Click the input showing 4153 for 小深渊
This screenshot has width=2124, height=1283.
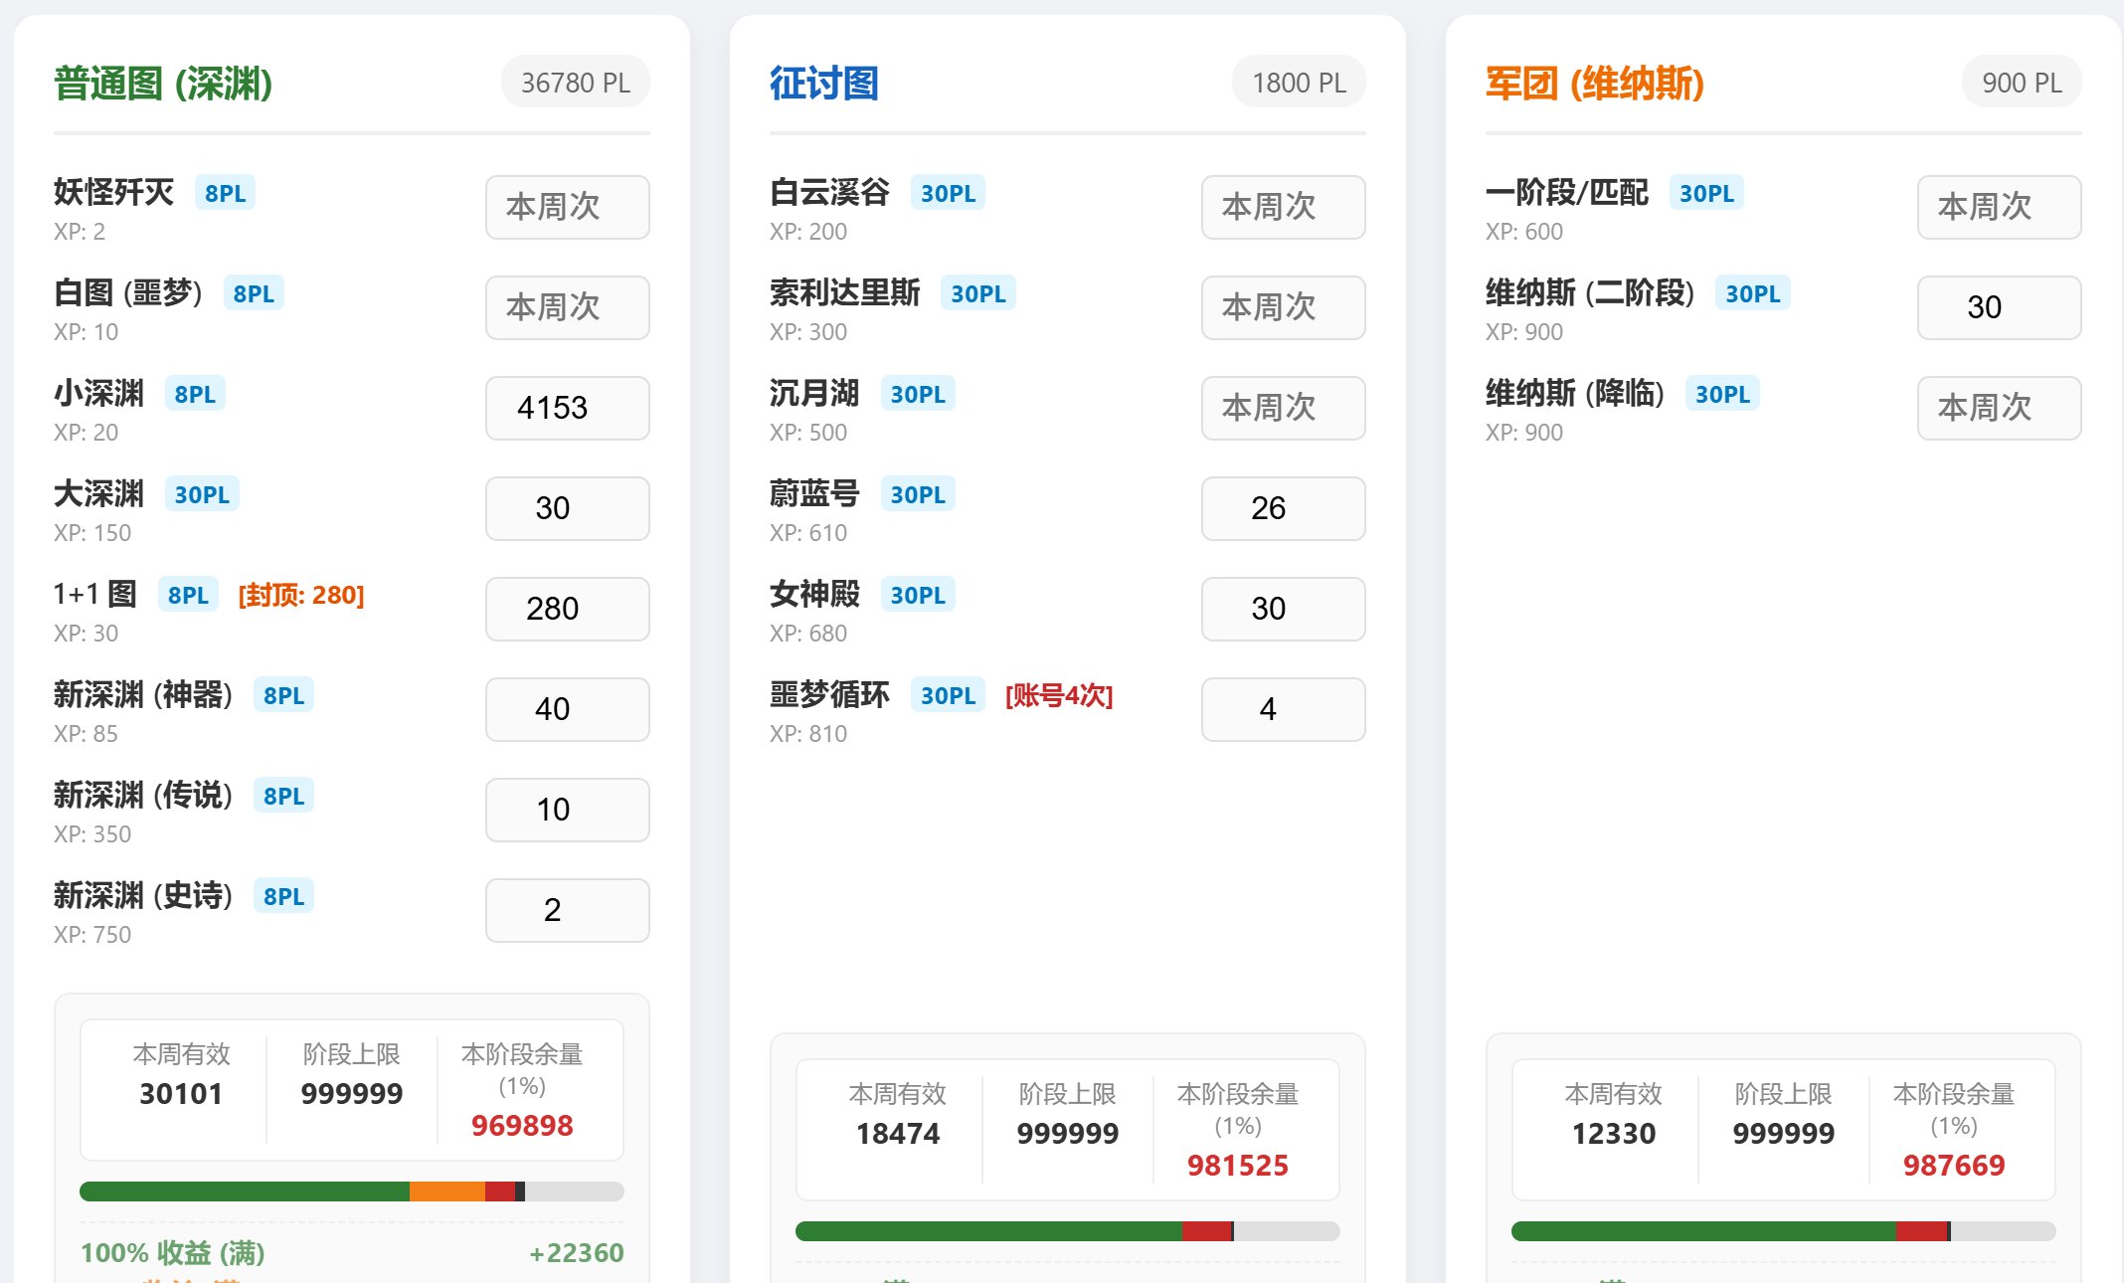coord(567,408)
